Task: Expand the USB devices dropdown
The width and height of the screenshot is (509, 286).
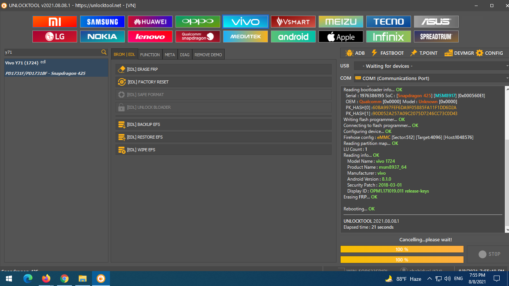Action: click(x=431, y=66)
